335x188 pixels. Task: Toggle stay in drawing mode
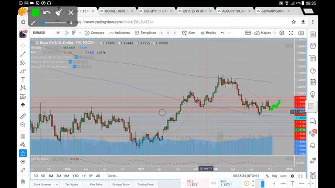tap(23, 145)
